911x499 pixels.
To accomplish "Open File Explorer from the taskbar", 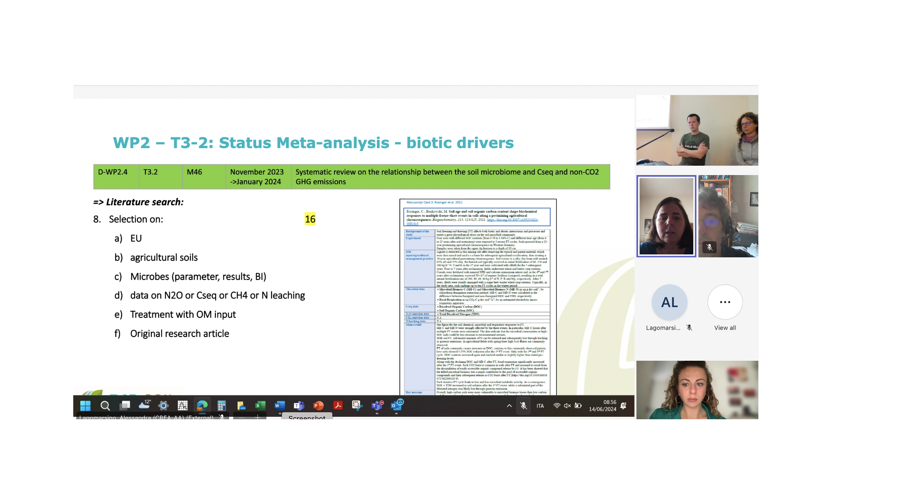I will pos(241,405).
